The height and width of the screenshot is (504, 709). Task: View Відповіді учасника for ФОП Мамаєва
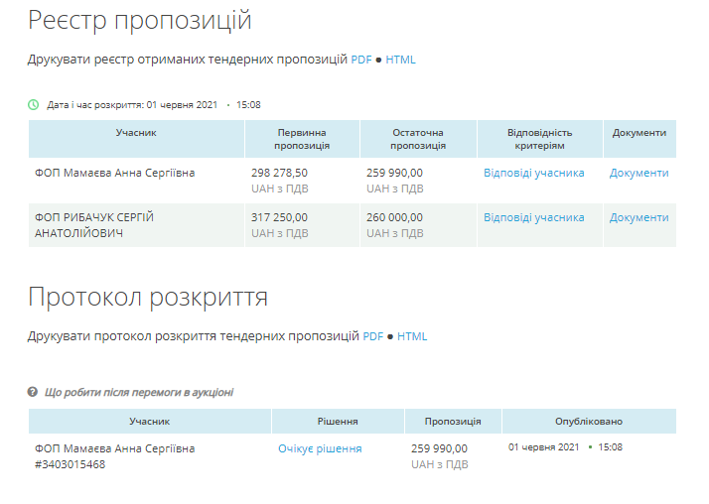coord(534,173)
